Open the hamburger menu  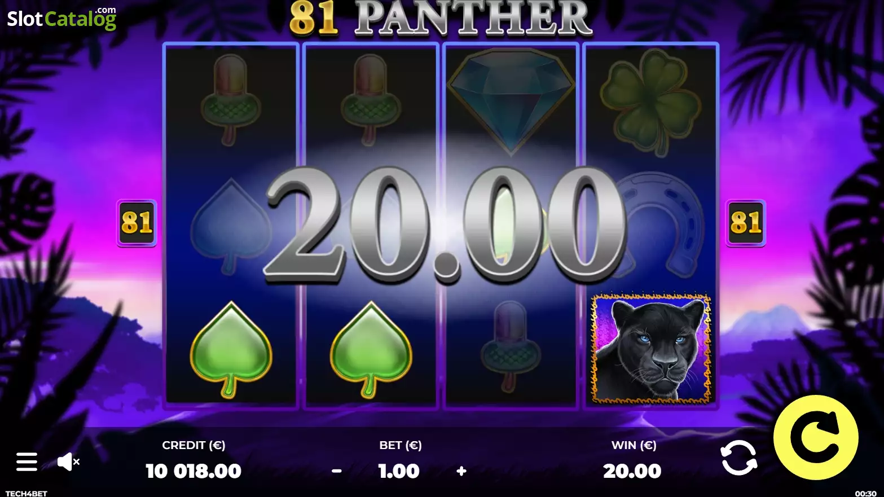click(x=27, y=461)
